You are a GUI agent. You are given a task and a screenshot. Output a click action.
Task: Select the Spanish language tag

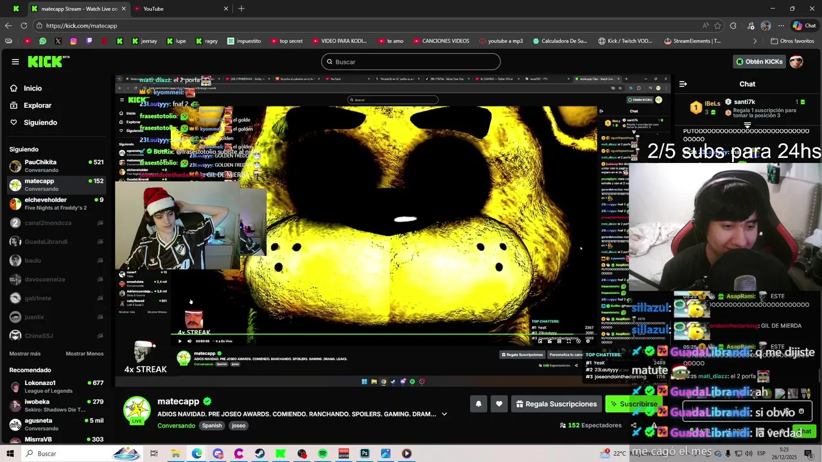[x=212, y=425]
